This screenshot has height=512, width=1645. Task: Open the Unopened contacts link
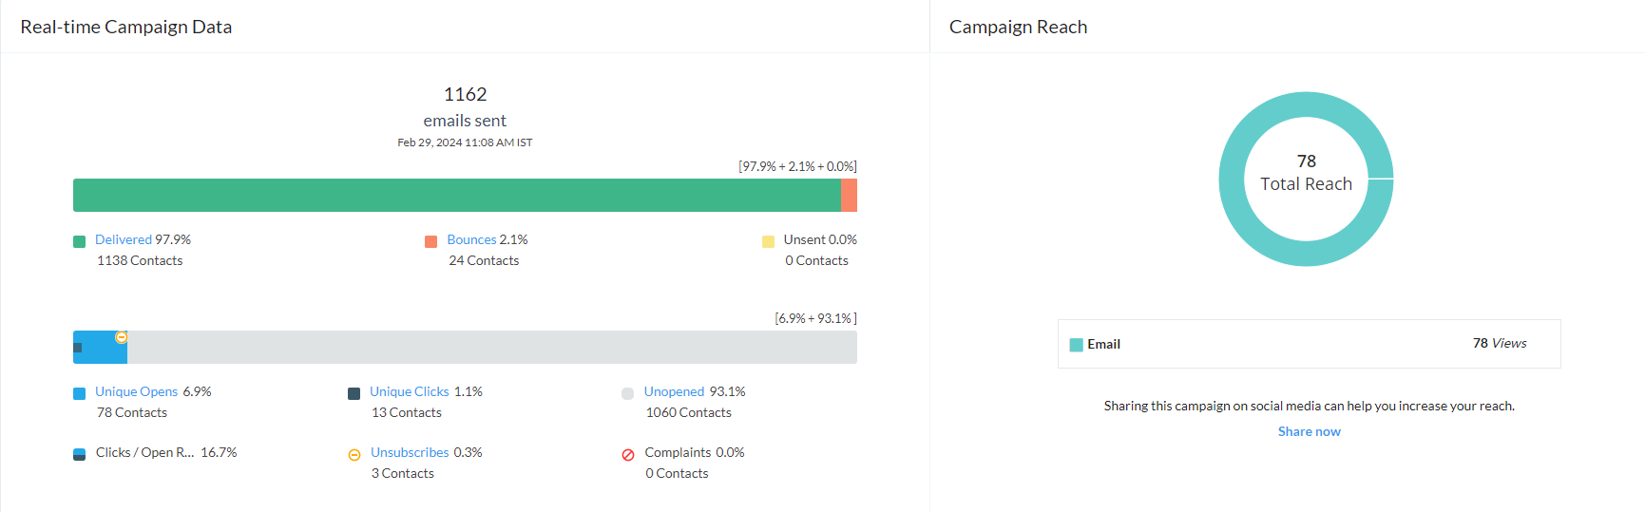pos(674,391)
